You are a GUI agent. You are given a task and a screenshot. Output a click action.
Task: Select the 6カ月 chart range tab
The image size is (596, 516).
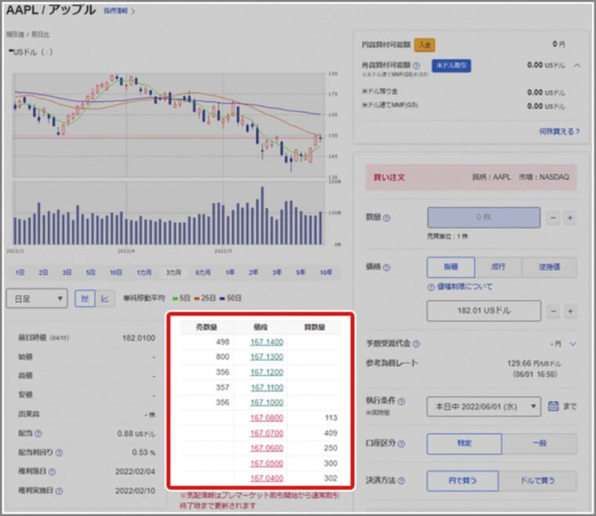(203, 272)
